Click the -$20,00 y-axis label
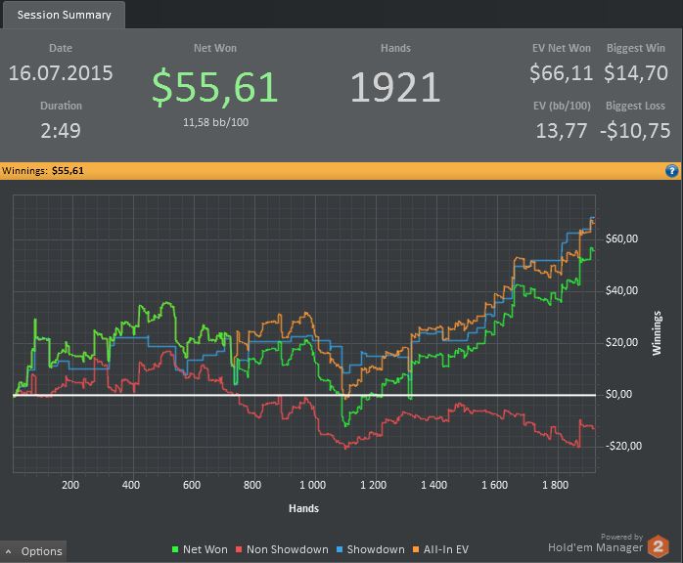The height and width of the screenshot is (563, 683). [623, 446]
